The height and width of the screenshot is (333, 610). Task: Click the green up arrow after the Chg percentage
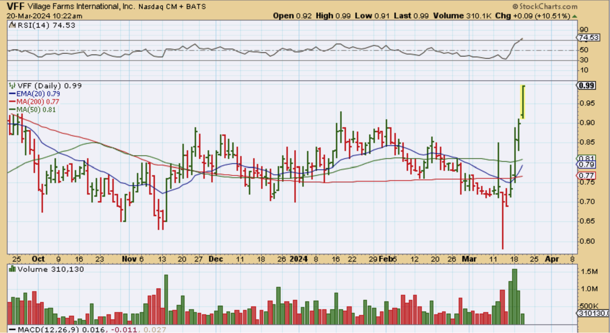tap(575, 16)
